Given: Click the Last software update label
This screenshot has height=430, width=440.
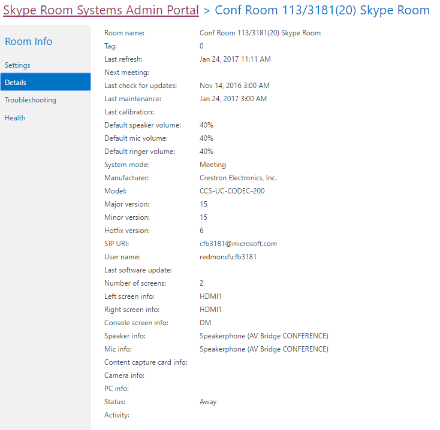Looking at the screenshot, I should click(x=138, y=270).
